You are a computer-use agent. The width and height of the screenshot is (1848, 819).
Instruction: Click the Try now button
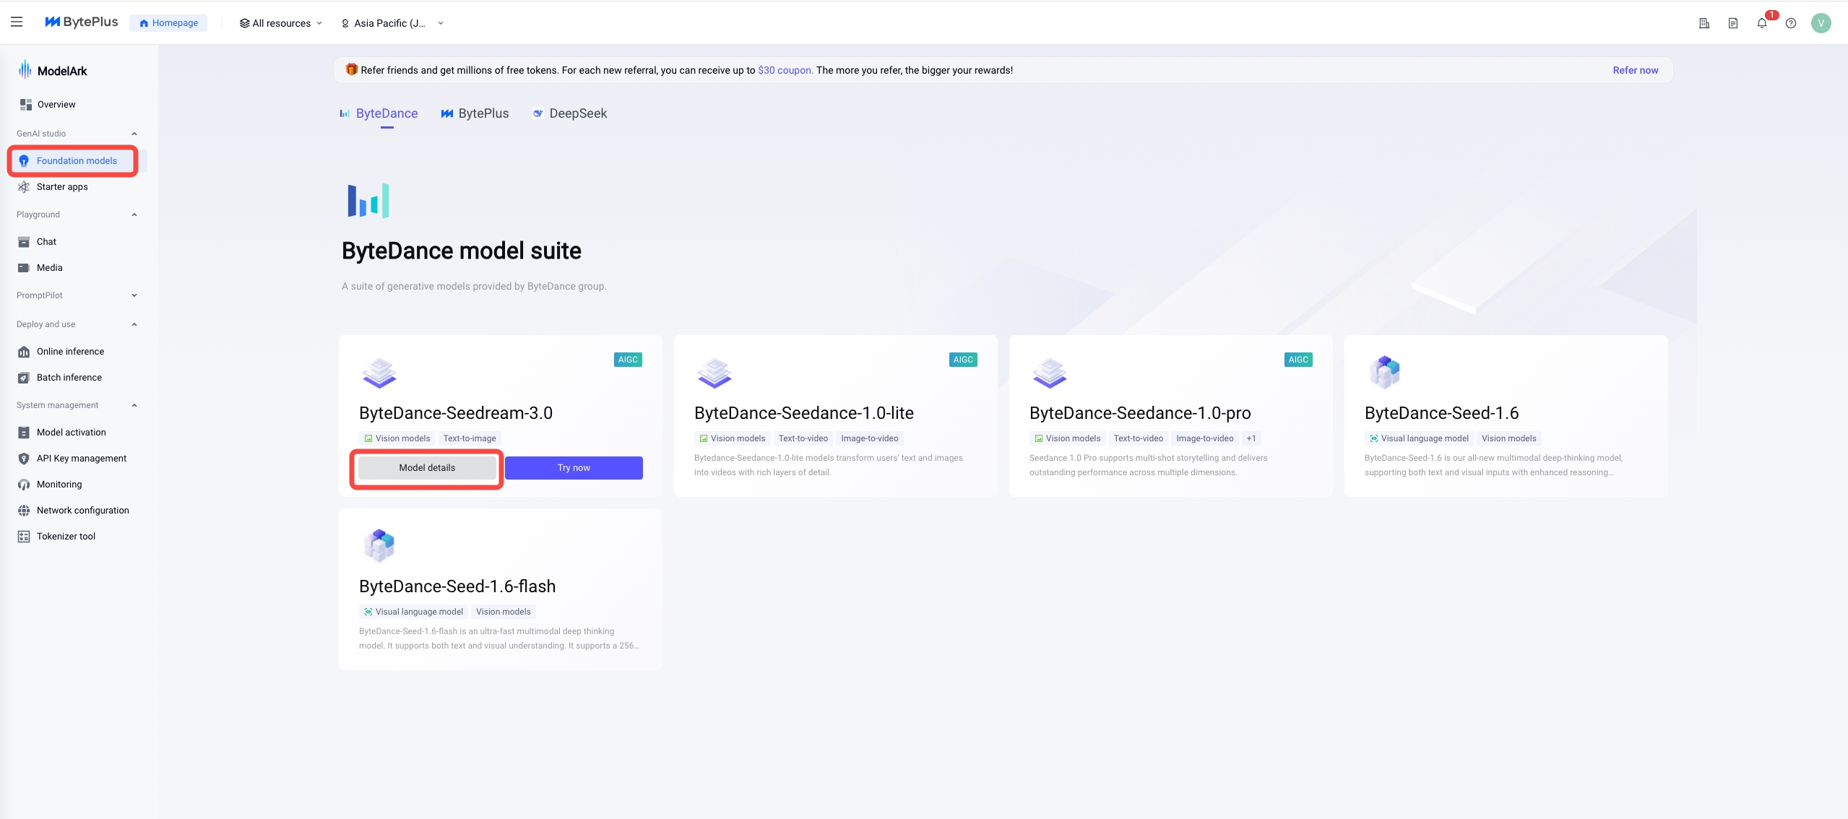click(x=574, y=468)
